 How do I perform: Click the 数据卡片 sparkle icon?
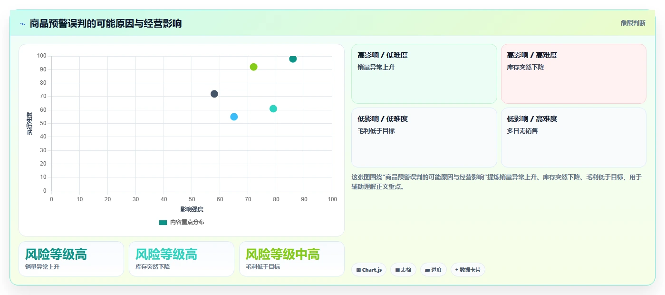457,270
